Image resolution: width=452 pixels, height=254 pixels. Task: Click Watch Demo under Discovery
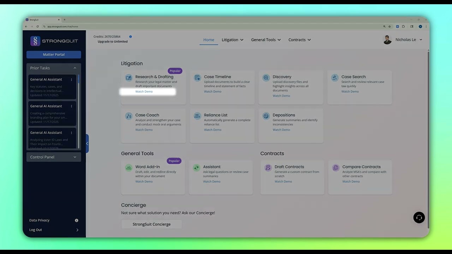[x=281, y=96]
